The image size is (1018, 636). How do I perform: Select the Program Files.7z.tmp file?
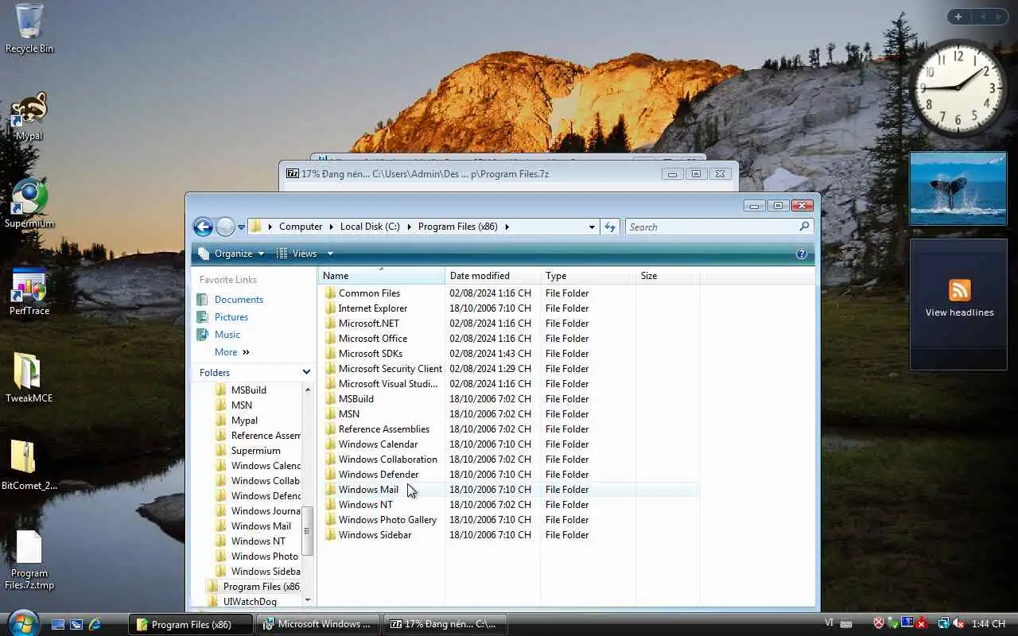pos(29,559)
